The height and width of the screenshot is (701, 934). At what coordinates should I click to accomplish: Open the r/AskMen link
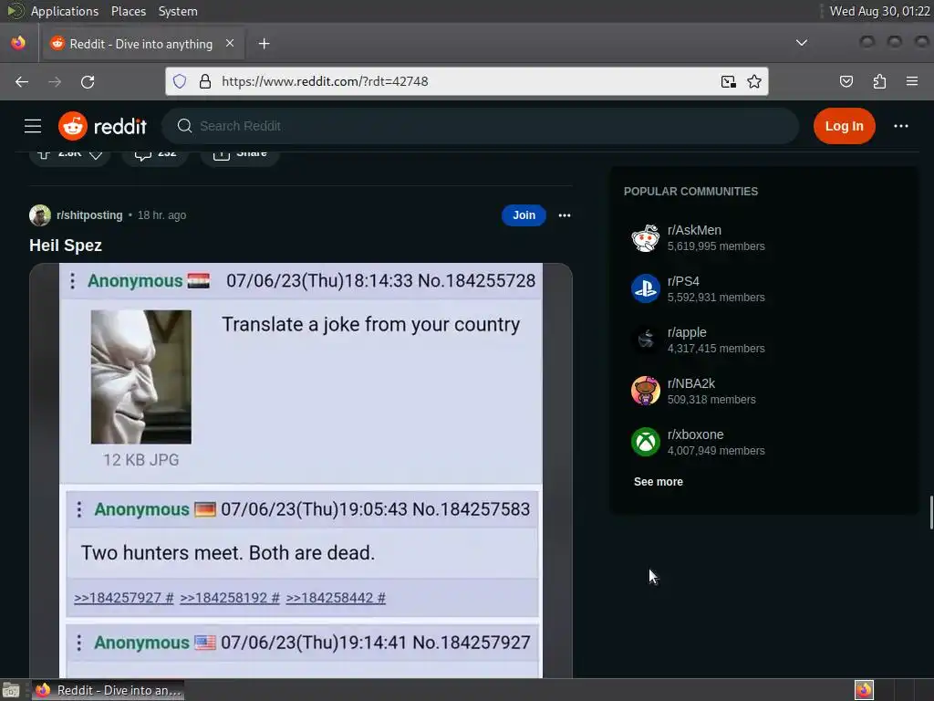coord(694,230)
